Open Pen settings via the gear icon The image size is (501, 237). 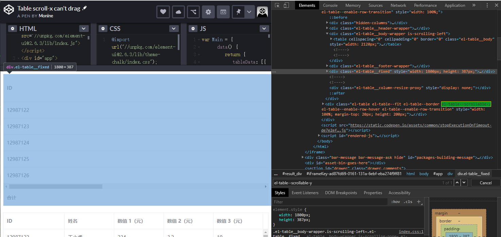pyautogui.click(x=208, y=12)
